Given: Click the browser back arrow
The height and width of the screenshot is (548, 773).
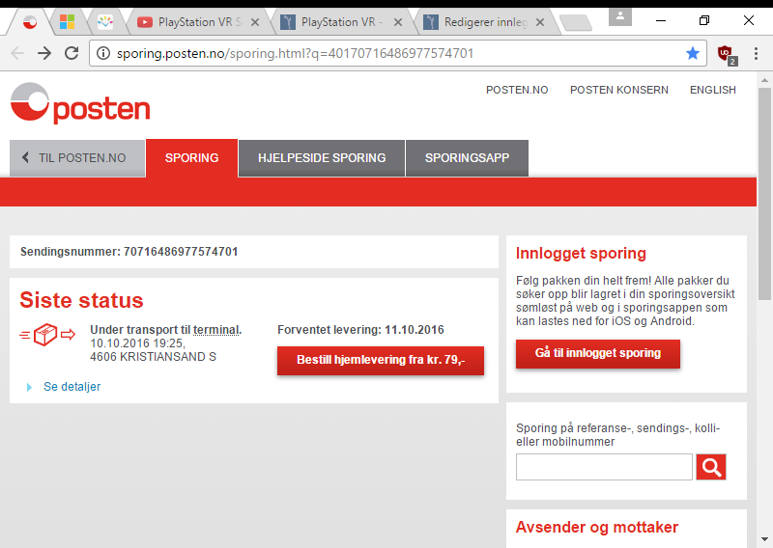Looking at the screenshot, I should (17, 53).
